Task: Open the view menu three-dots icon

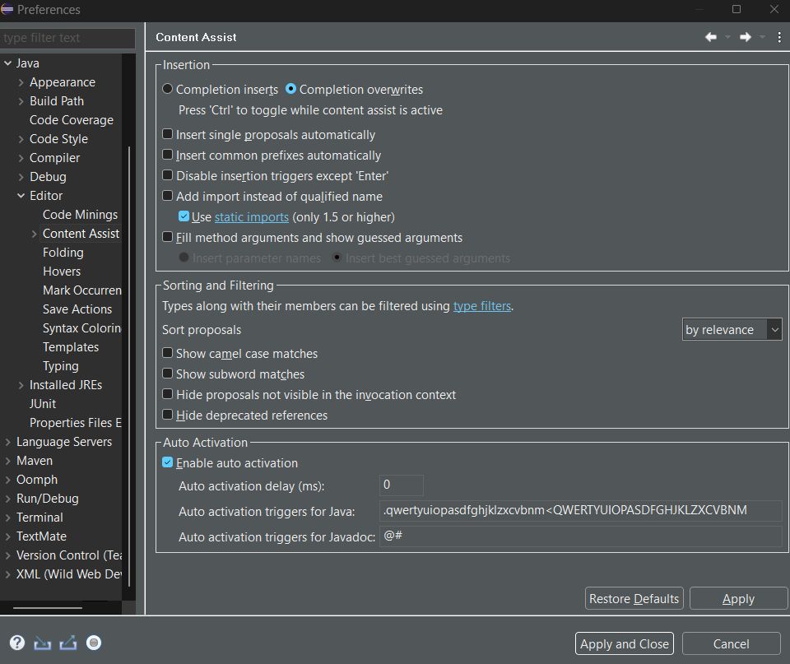Action: (779, 37)
